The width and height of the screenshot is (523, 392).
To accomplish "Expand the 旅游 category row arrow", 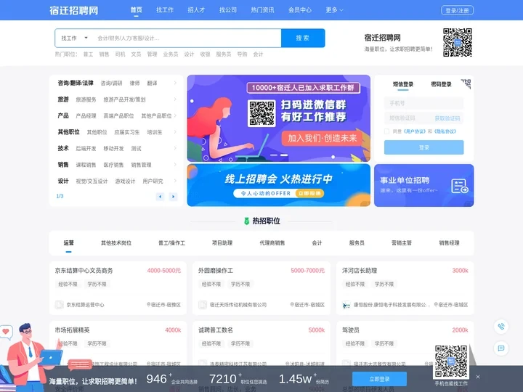I will (x=175, y=99).
